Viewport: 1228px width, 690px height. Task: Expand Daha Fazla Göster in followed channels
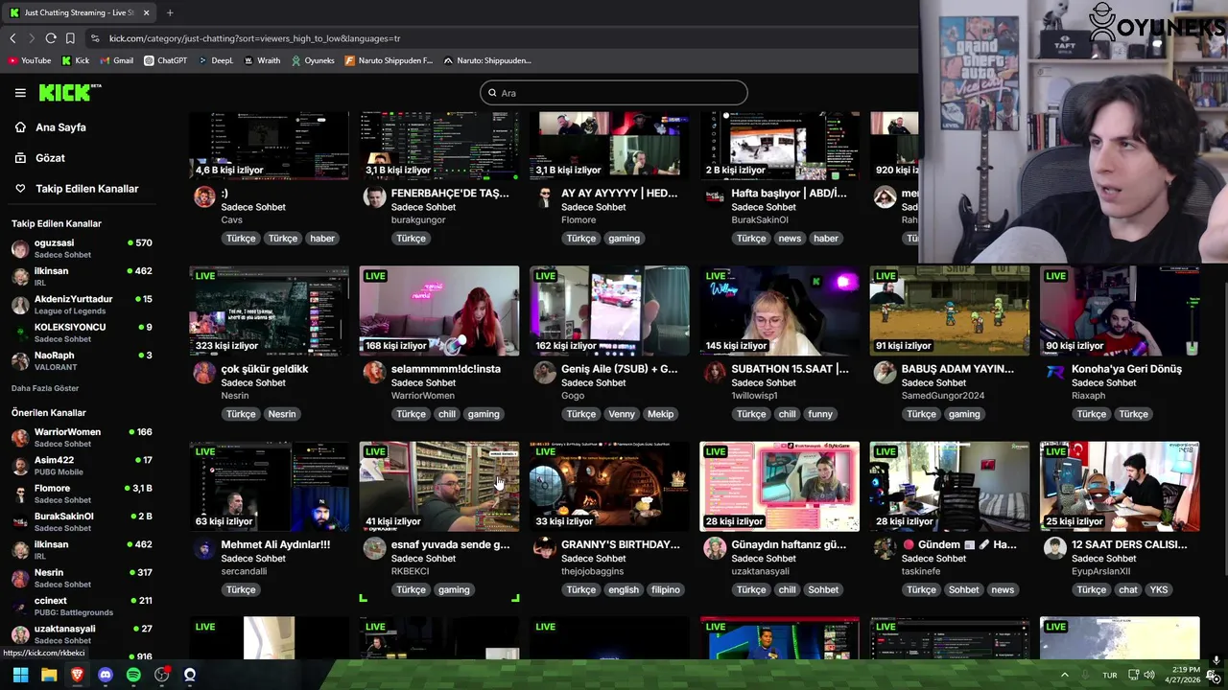[45, 388]
